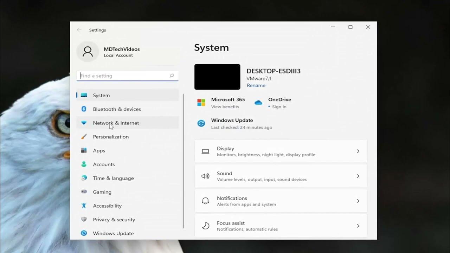
Task: Select System in the sidebar
Action: 128,95
